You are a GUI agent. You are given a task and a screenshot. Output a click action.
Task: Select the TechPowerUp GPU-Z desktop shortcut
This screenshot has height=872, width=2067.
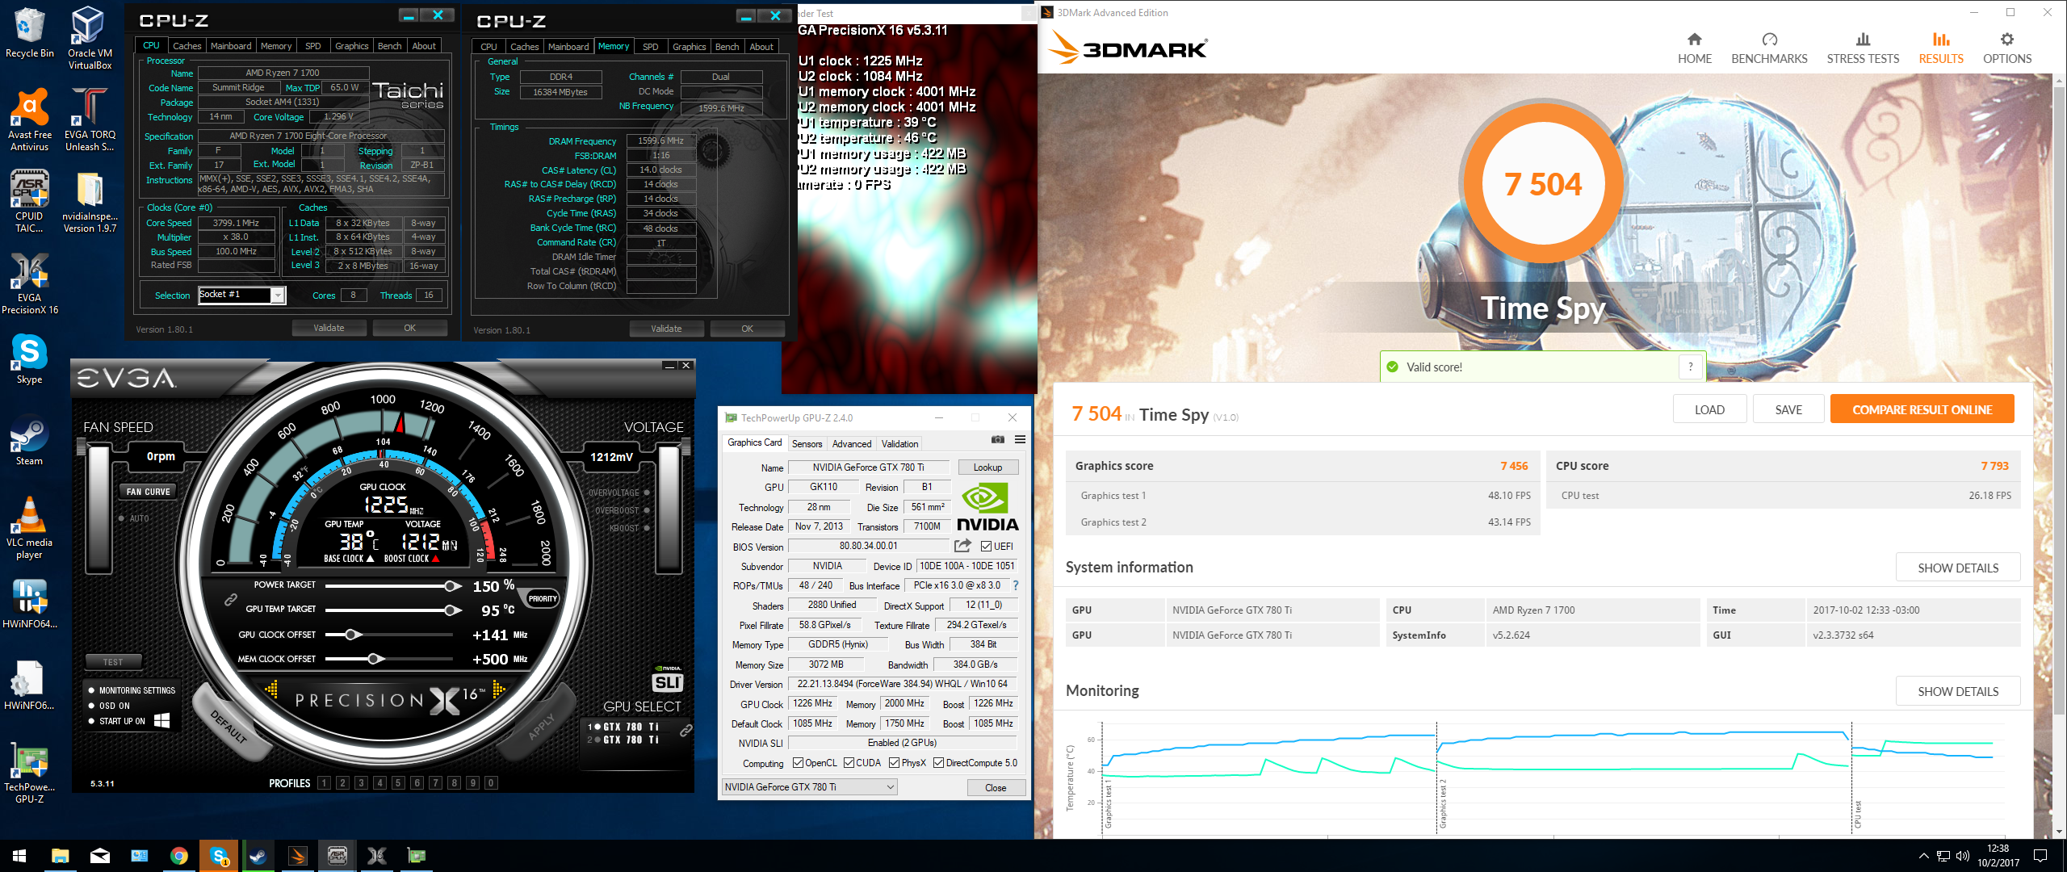click(x=29, y=772)
